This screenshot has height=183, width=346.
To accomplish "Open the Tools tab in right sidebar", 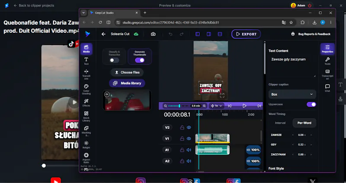I will coord(327,61).
